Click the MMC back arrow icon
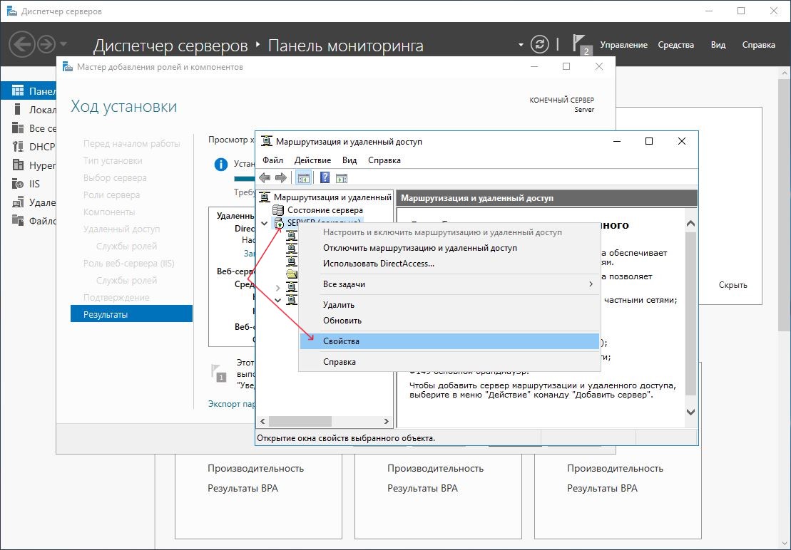Image resolution: width=791 pixels, height=550 pixels. [x=265, y=178]
